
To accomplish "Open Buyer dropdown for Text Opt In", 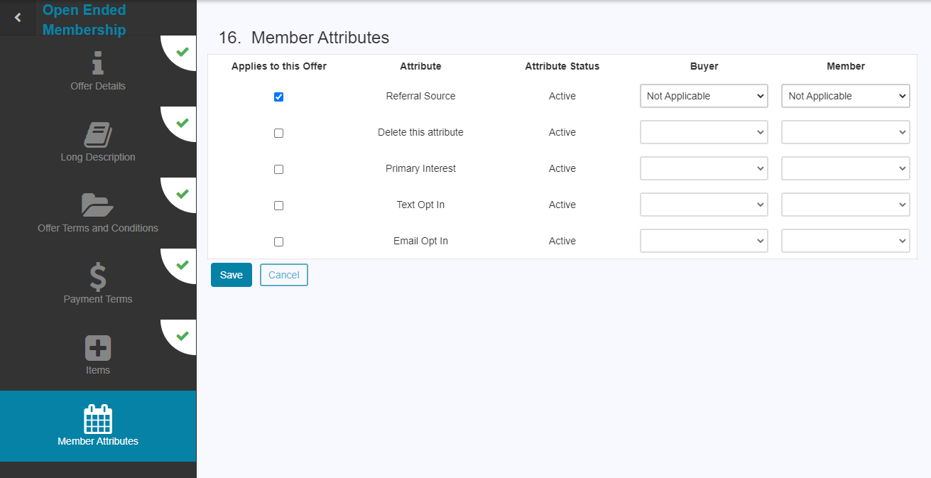I will pos(704,205).
